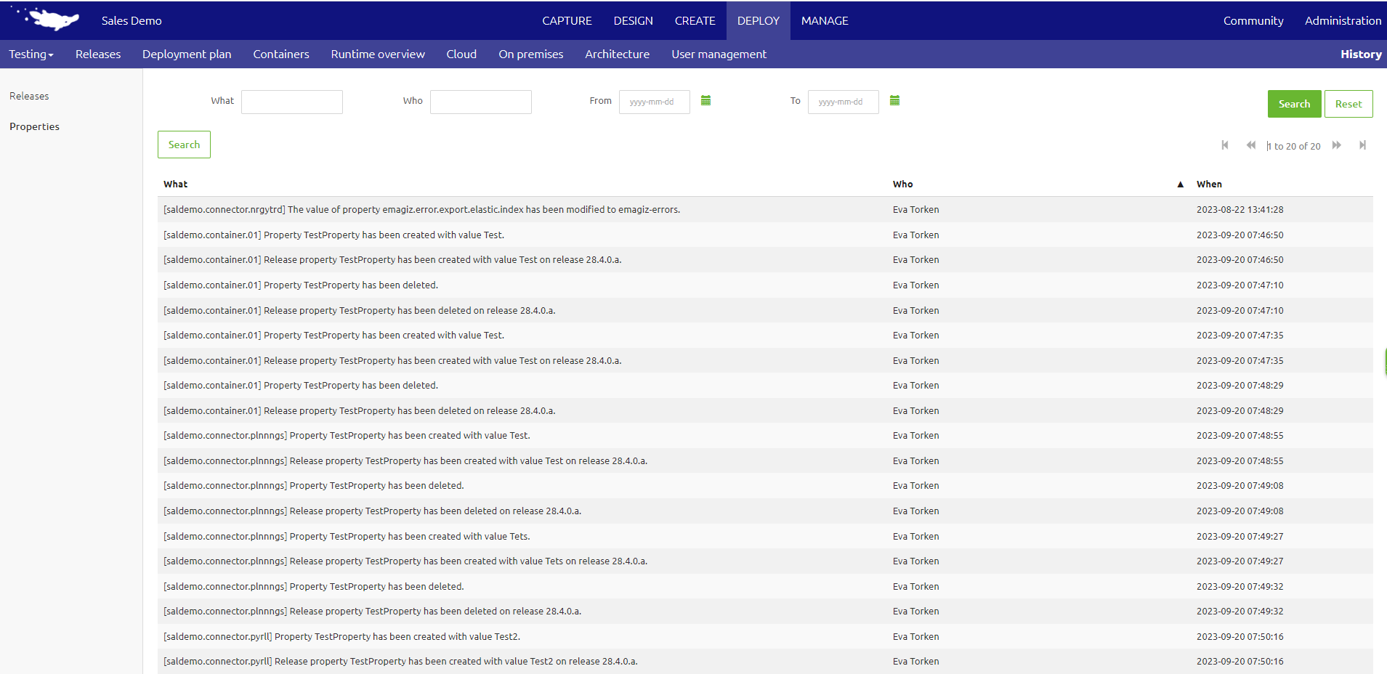
Task: Open the Containers section
Action: 280,54
